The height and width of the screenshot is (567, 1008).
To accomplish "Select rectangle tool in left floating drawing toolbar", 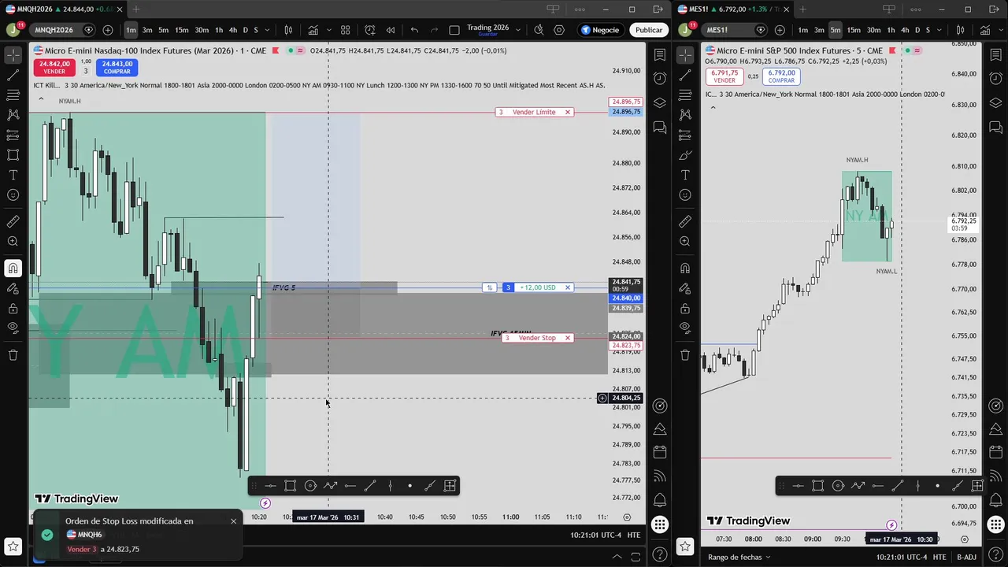I will (291, 486).
